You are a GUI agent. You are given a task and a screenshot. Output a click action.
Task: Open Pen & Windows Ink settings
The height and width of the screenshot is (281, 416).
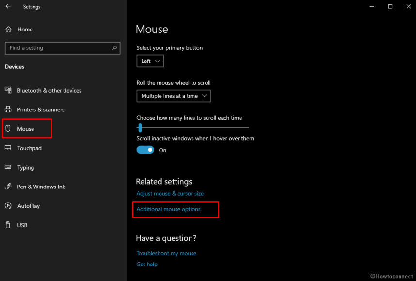pos(41,187)
